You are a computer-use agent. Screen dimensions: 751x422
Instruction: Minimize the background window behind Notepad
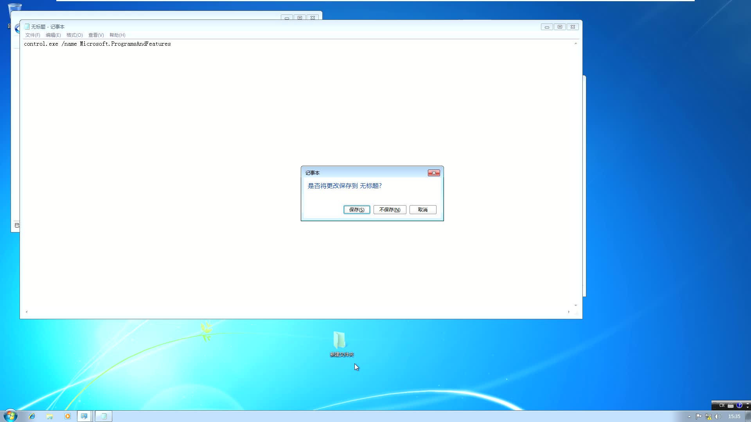pos(287,18)
